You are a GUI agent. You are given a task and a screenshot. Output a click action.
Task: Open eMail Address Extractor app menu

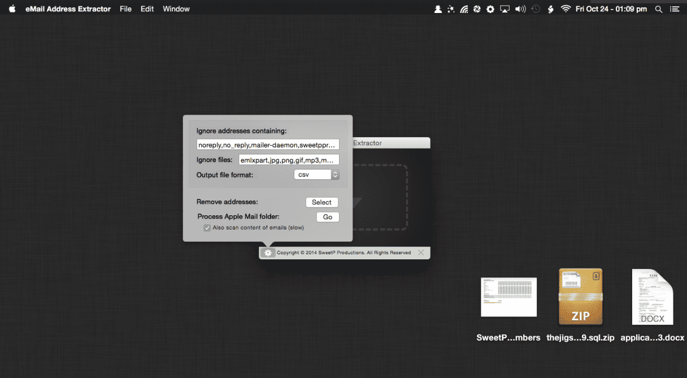click(68, 9)
